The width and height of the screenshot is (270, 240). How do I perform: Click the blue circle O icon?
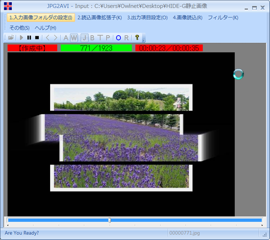pyautogui.click(x=118, y=38)
